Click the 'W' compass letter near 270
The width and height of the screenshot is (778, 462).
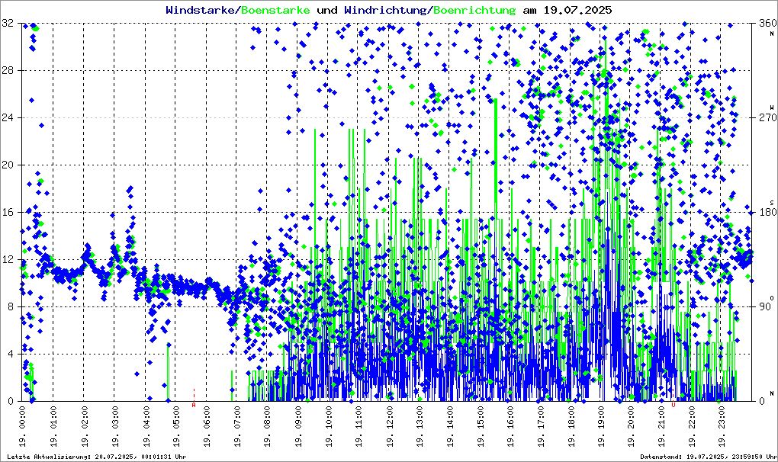click(772, 107)
